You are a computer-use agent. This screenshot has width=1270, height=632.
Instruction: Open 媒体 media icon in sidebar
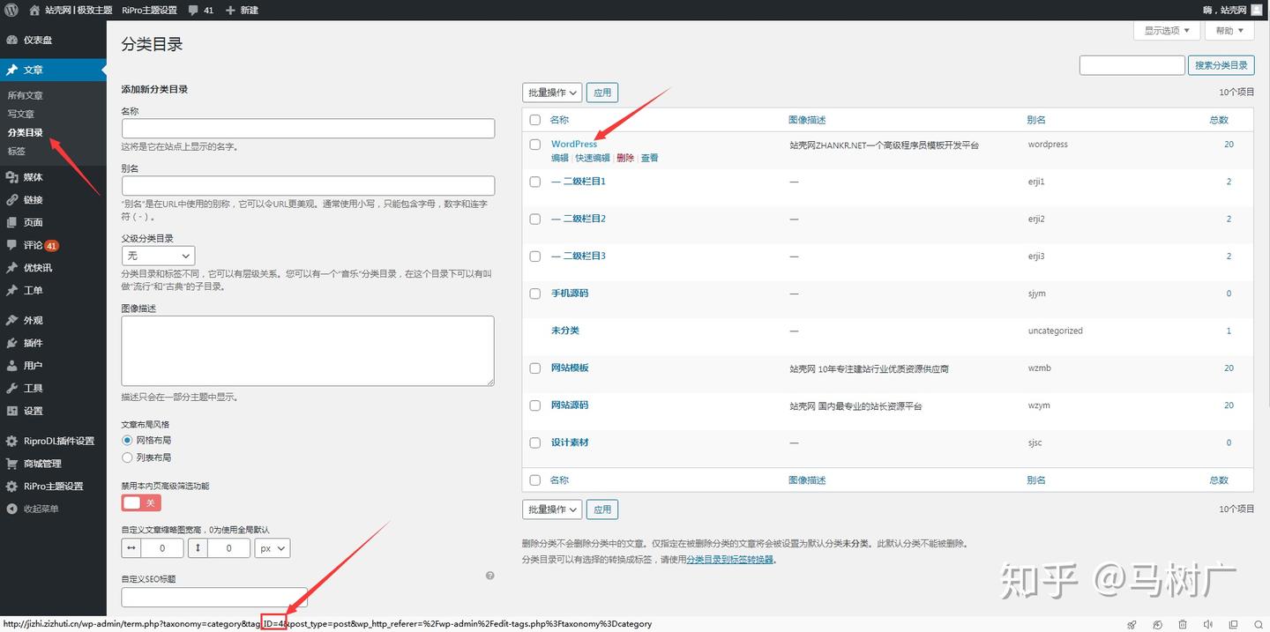click(x=11, y=177)
